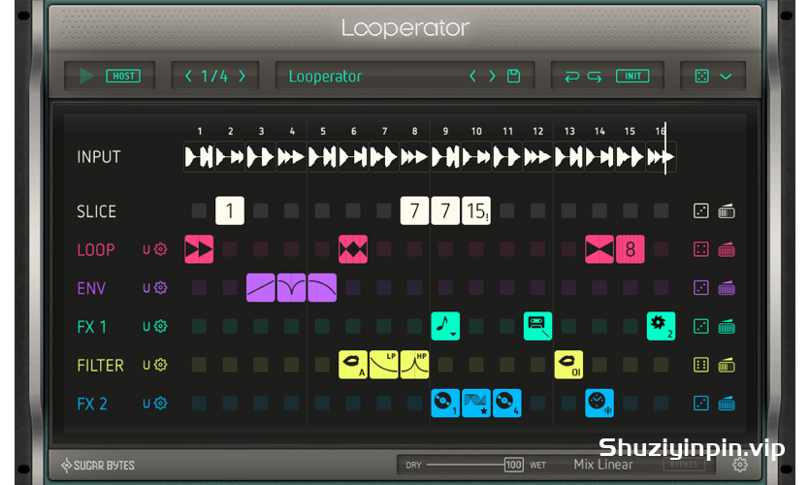Randomize the FX 1 row with its dice
The height and width of the screenshot is (485, 810).
(701, 326)
